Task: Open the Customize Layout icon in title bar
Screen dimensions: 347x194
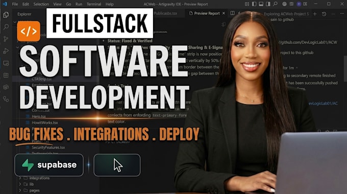Action: 247,4
